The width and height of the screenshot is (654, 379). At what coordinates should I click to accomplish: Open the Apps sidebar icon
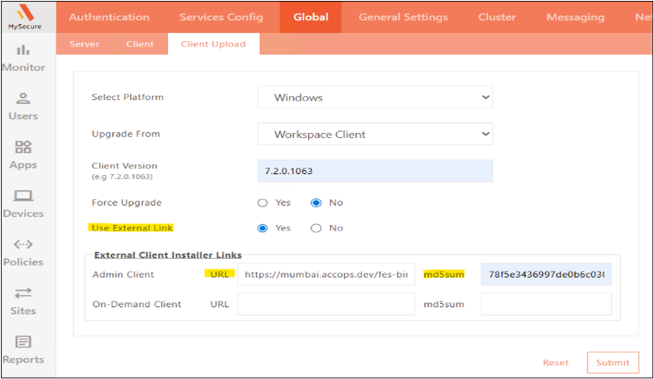click(23, 147)
